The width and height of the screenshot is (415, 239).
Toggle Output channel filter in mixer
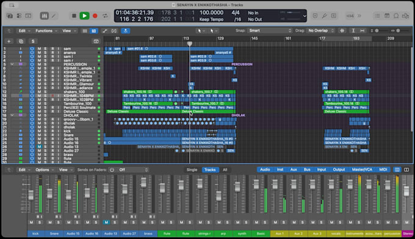[339, 169]
